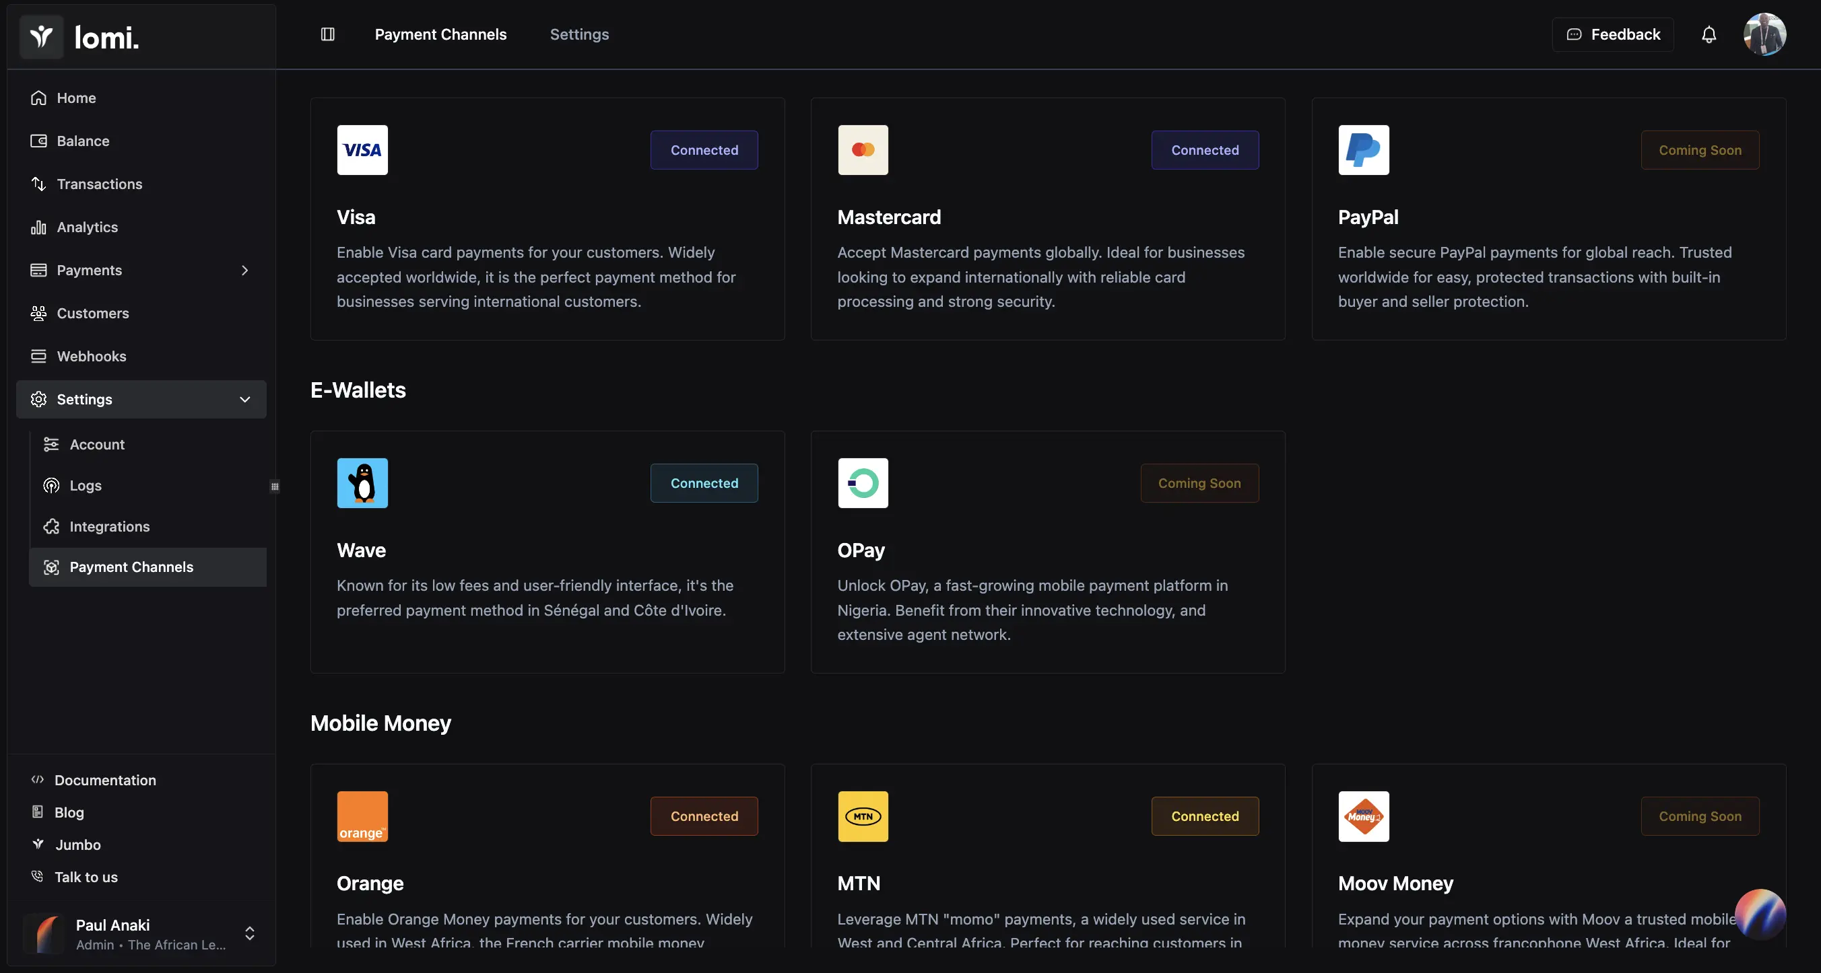The width and height of the screenshot is (1821, 973).
Task: Click the Feedback button
Action: [x=1612, y=34]
